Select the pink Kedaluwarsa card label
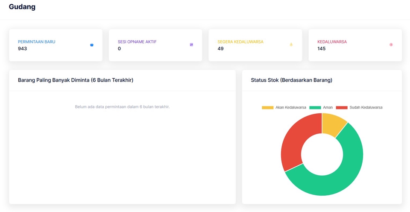410x212 pixels. pyautogui.click(x=332, y=42)
